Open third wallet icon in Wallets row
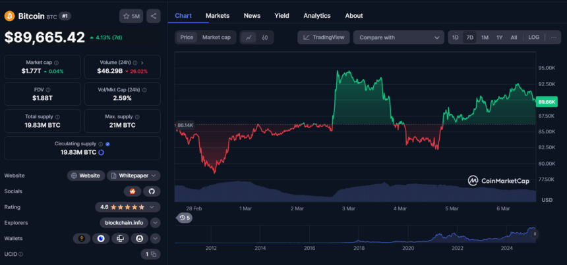Viewport: 567px width, 265px height. (x=120, y=238)
